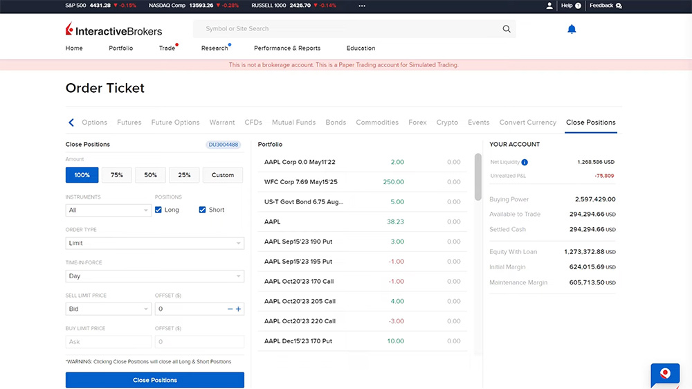
Task: Select the 100% amount button
Action: [82, 175]
